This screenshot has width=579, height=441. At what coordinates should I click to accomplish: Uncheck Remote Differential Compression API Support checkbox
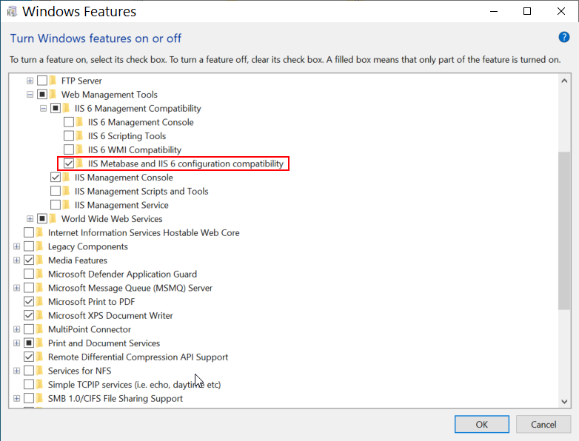[x=29, y=357]
